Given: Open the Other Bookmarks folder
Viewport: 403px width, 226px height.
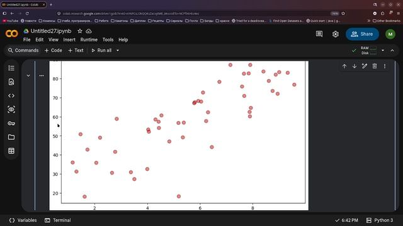Looking at the screenshot, I should pos(386,21).
